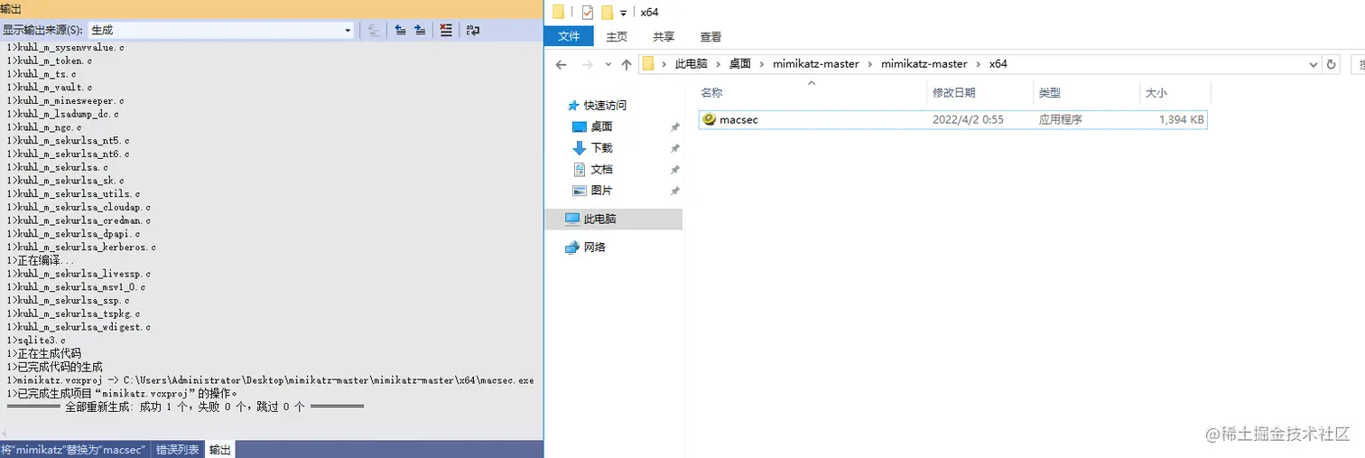Click the output line 已完成代码的生成
Image resolution: width=1365 pixels, height=458 pixels.
[54, 367]
